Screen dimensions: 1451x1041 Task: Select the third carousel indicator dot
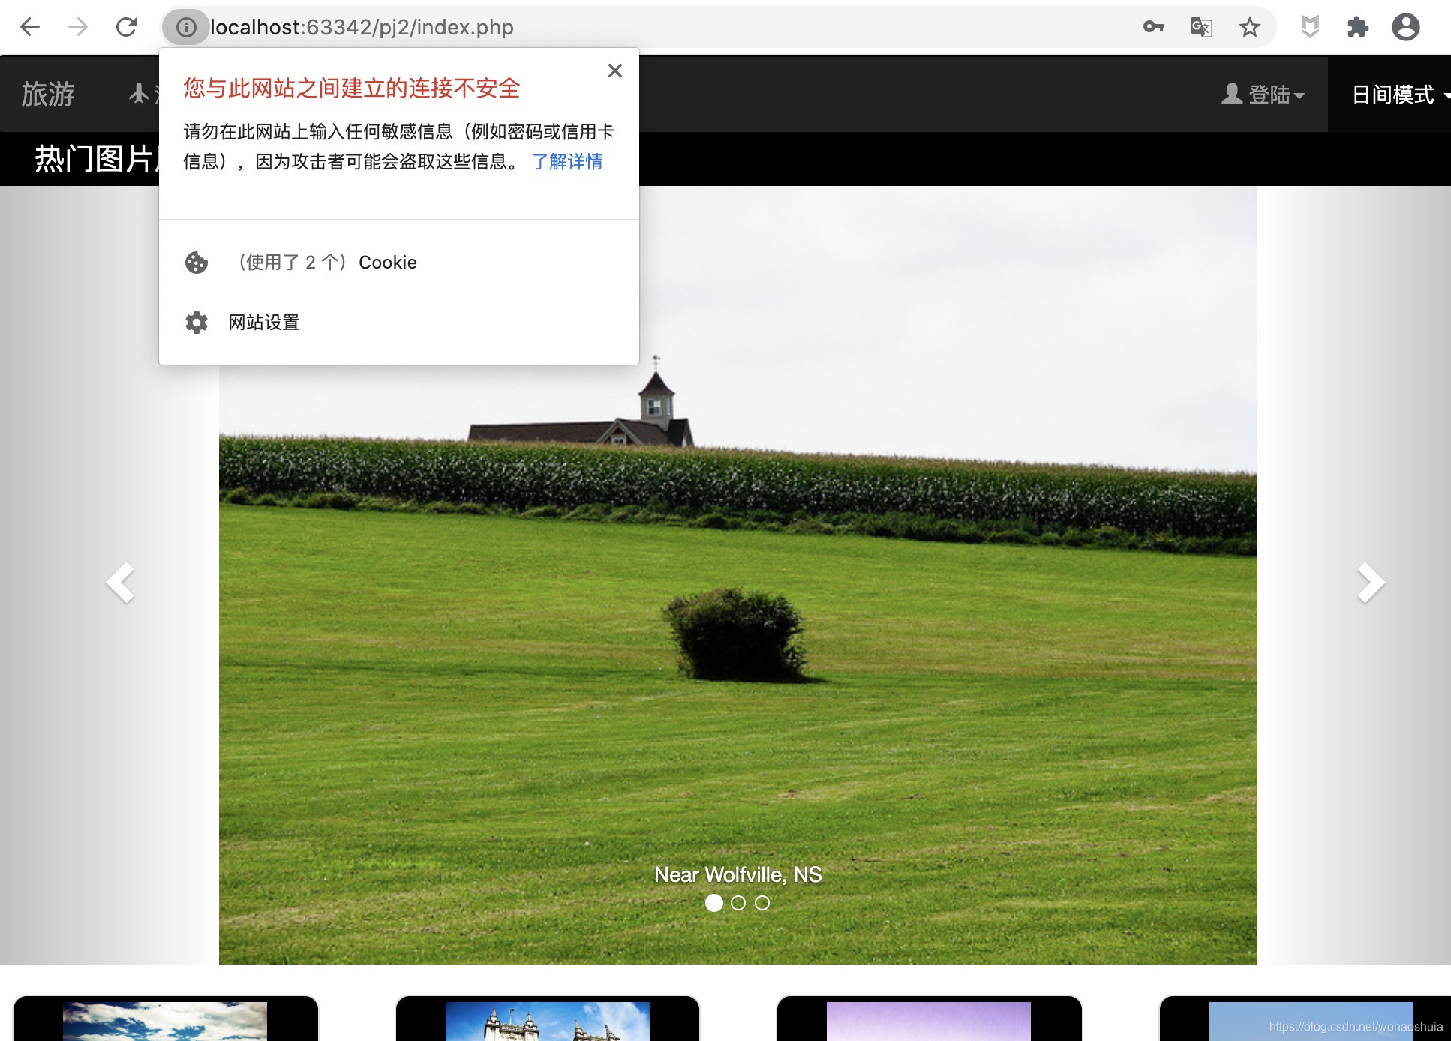pyautogui.click(x=762, y=903)
